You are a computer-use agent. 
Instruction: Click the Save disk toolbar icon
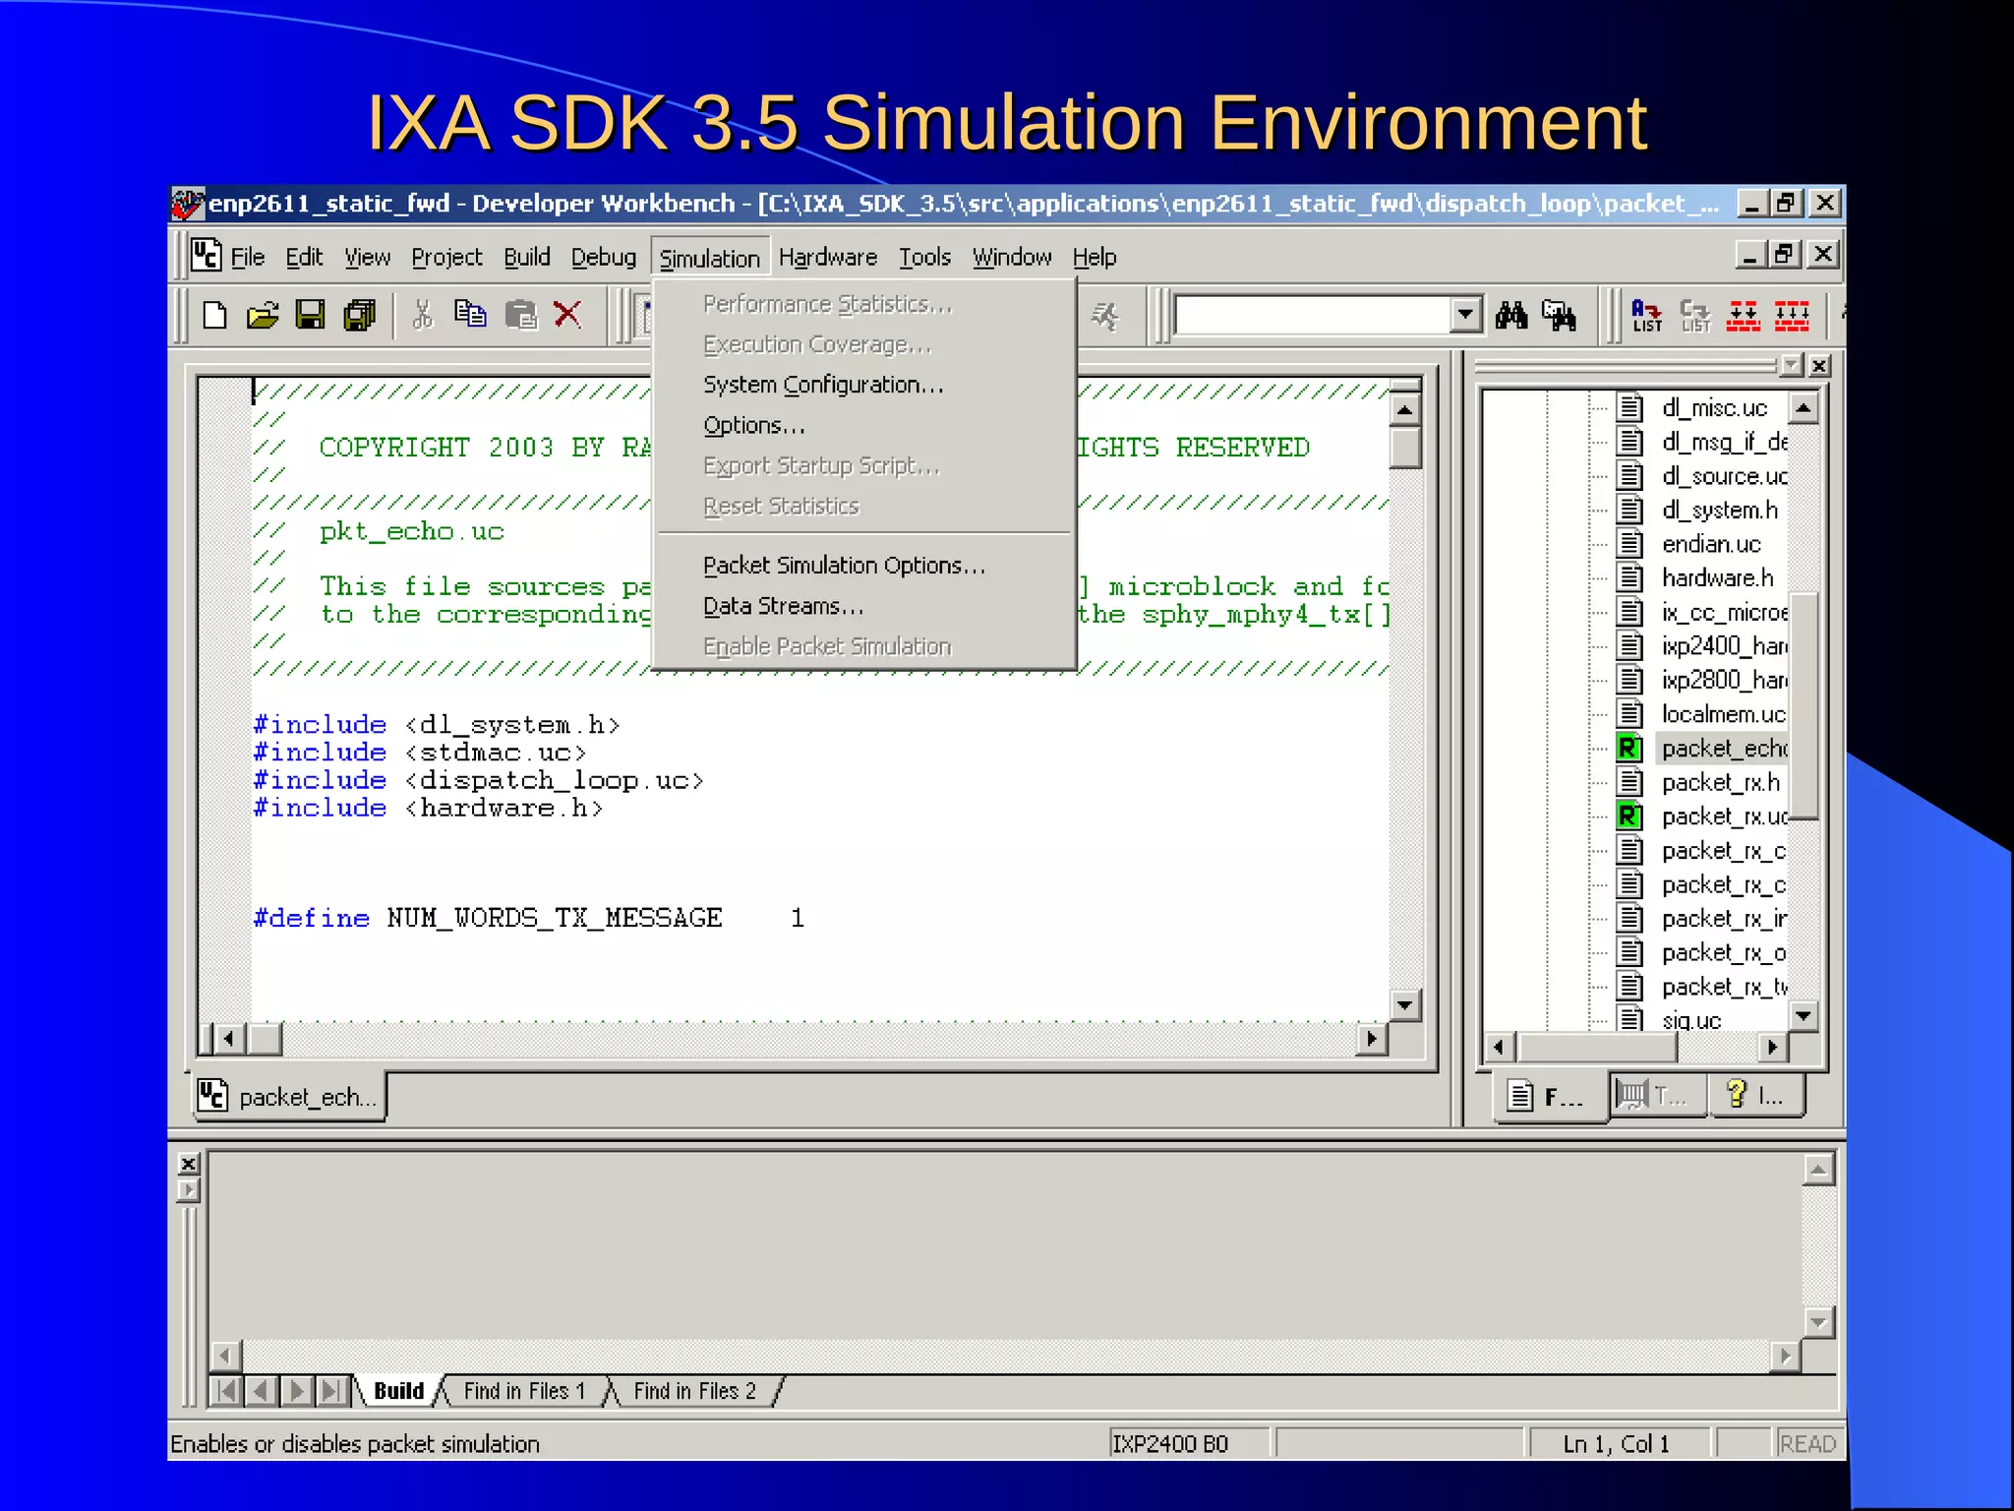click(311, 316)
